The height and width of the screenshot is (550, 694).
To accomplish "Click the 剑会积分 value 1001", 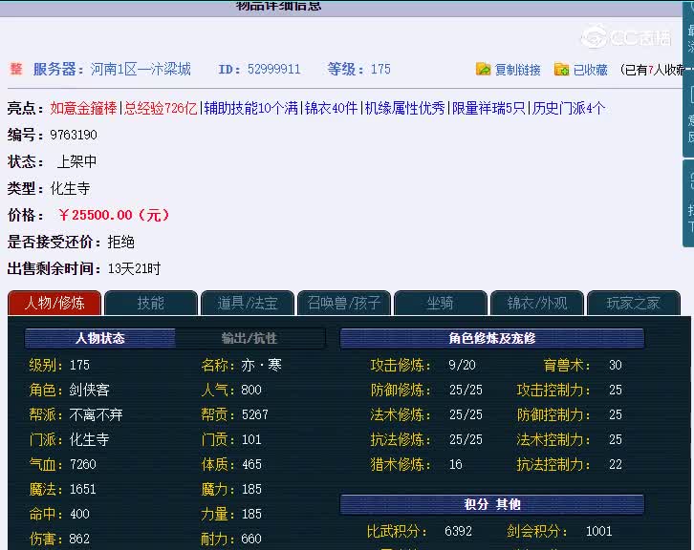I will coord(598,531).
